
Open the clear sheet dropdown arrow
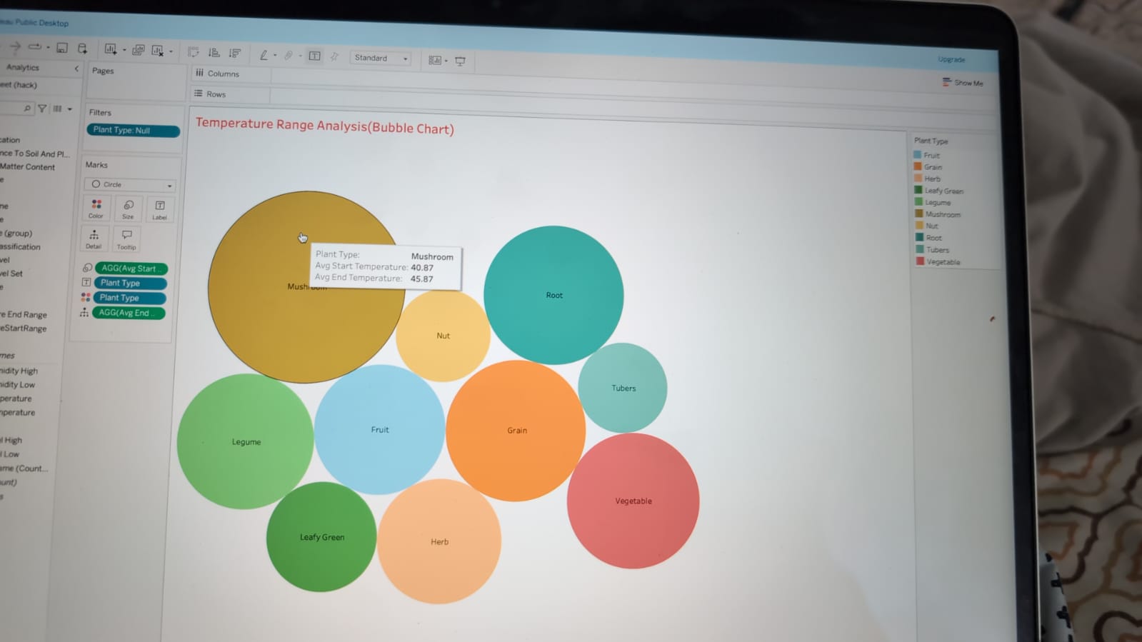(171, 51)
